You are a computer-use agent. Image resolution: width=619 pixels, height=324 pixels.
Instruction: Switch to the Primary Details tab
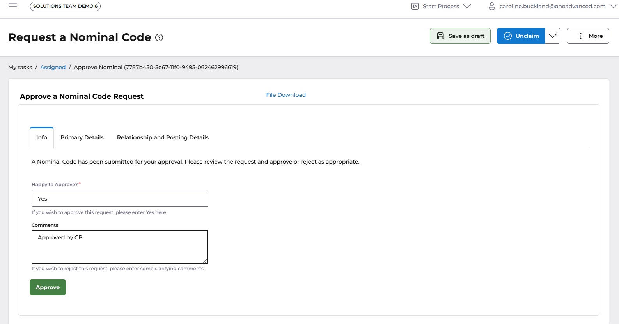(x=82, y=137)
